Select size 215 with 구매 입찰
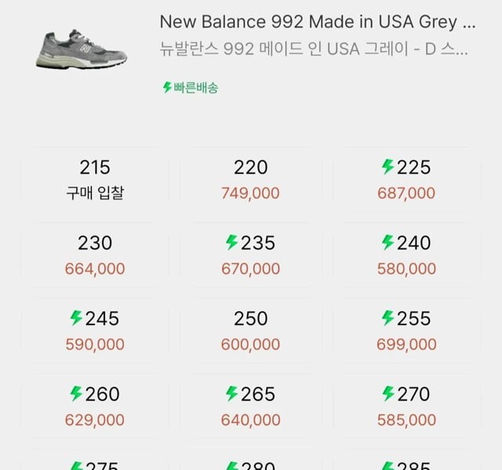 tap(95, 179)
